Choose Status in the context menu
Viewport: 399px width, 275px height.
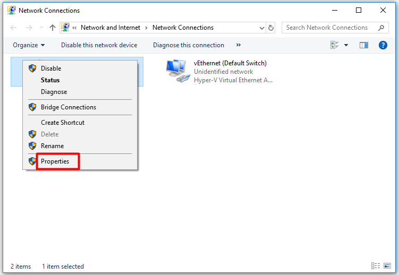80,80
